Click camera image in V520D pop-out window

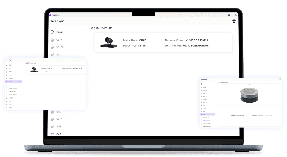point(34,70)
